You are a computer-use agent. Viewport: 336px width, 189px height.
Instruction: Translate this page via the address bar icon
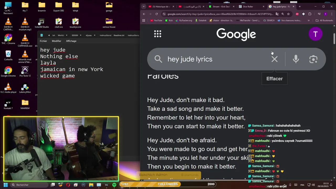pos(277,14)
